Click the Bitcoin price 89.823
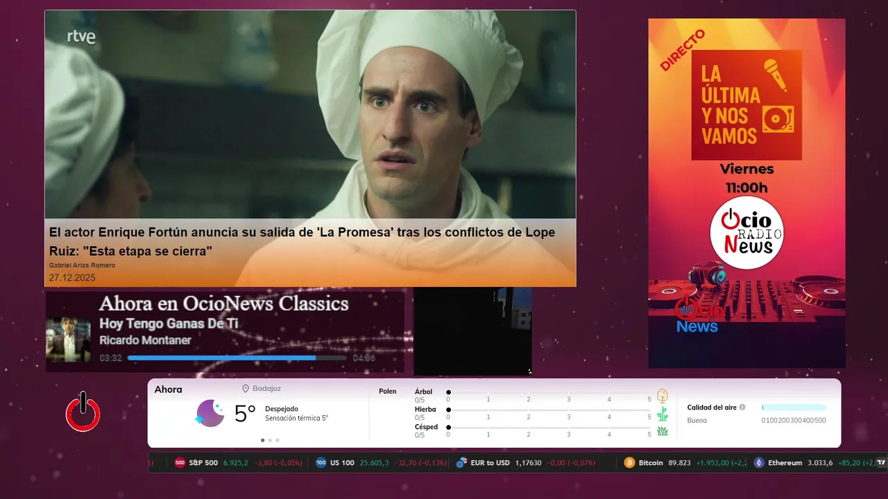Screen dimensions: 888x499 tap(679, 463)
